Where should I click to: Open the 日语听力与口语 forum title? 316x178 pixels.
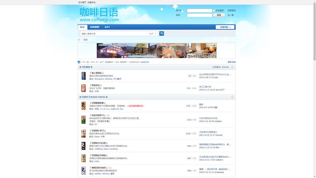(x=98, y=143)
